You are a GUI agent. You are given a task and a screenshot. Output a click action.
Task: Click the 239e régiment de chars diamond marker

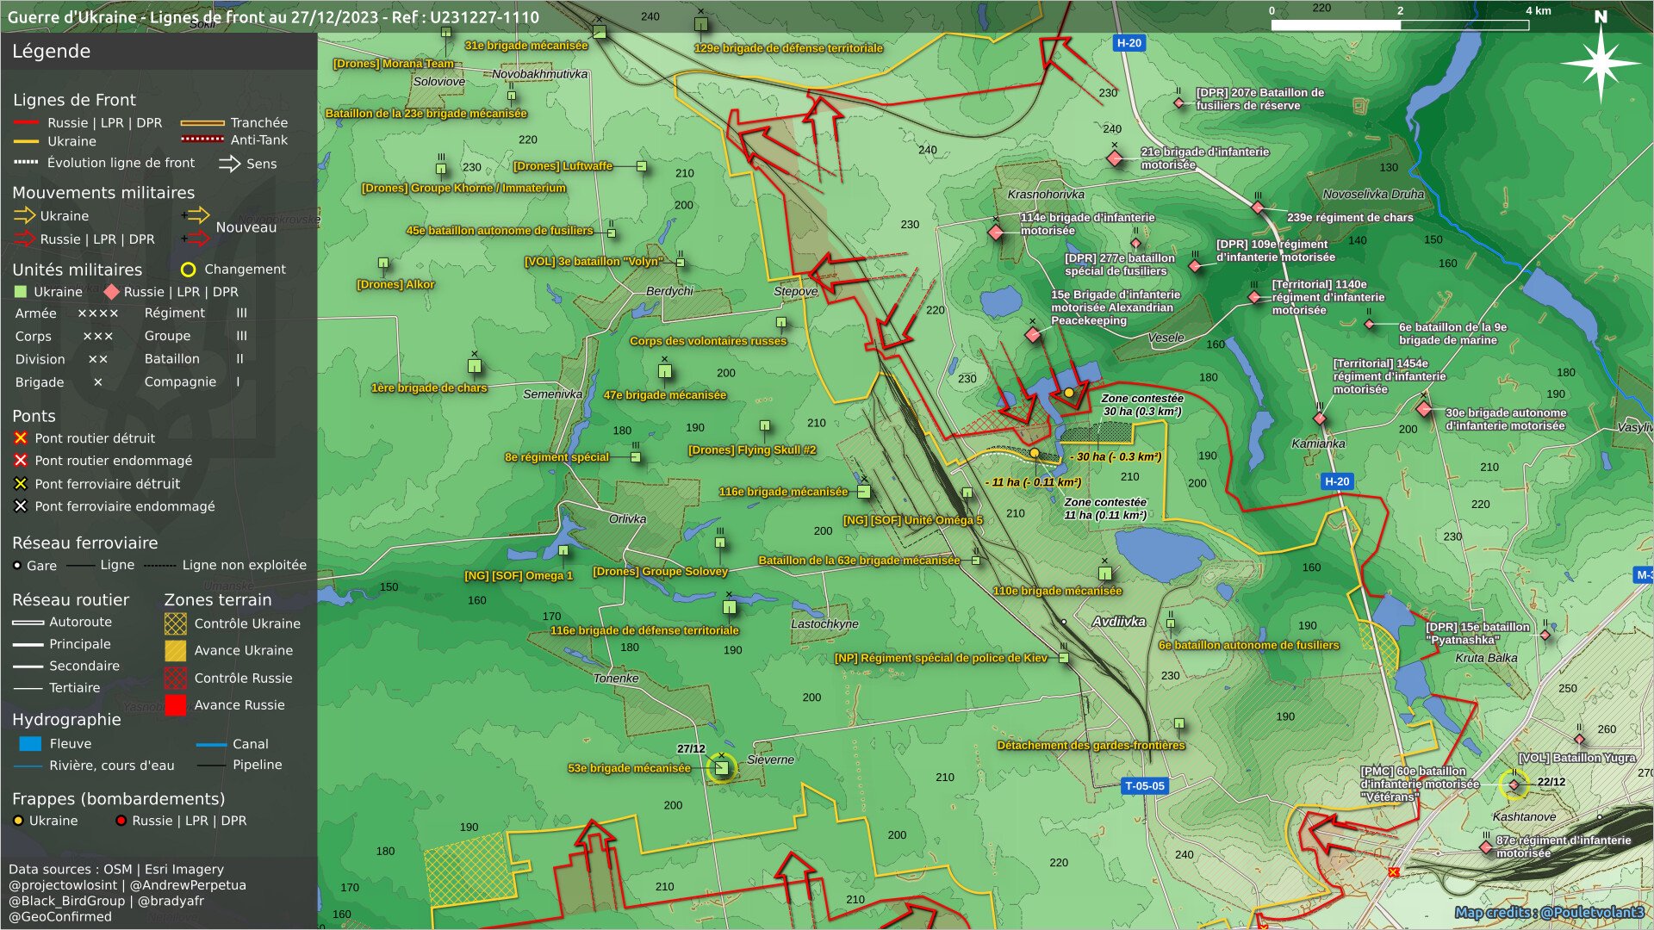[1258, 208]
